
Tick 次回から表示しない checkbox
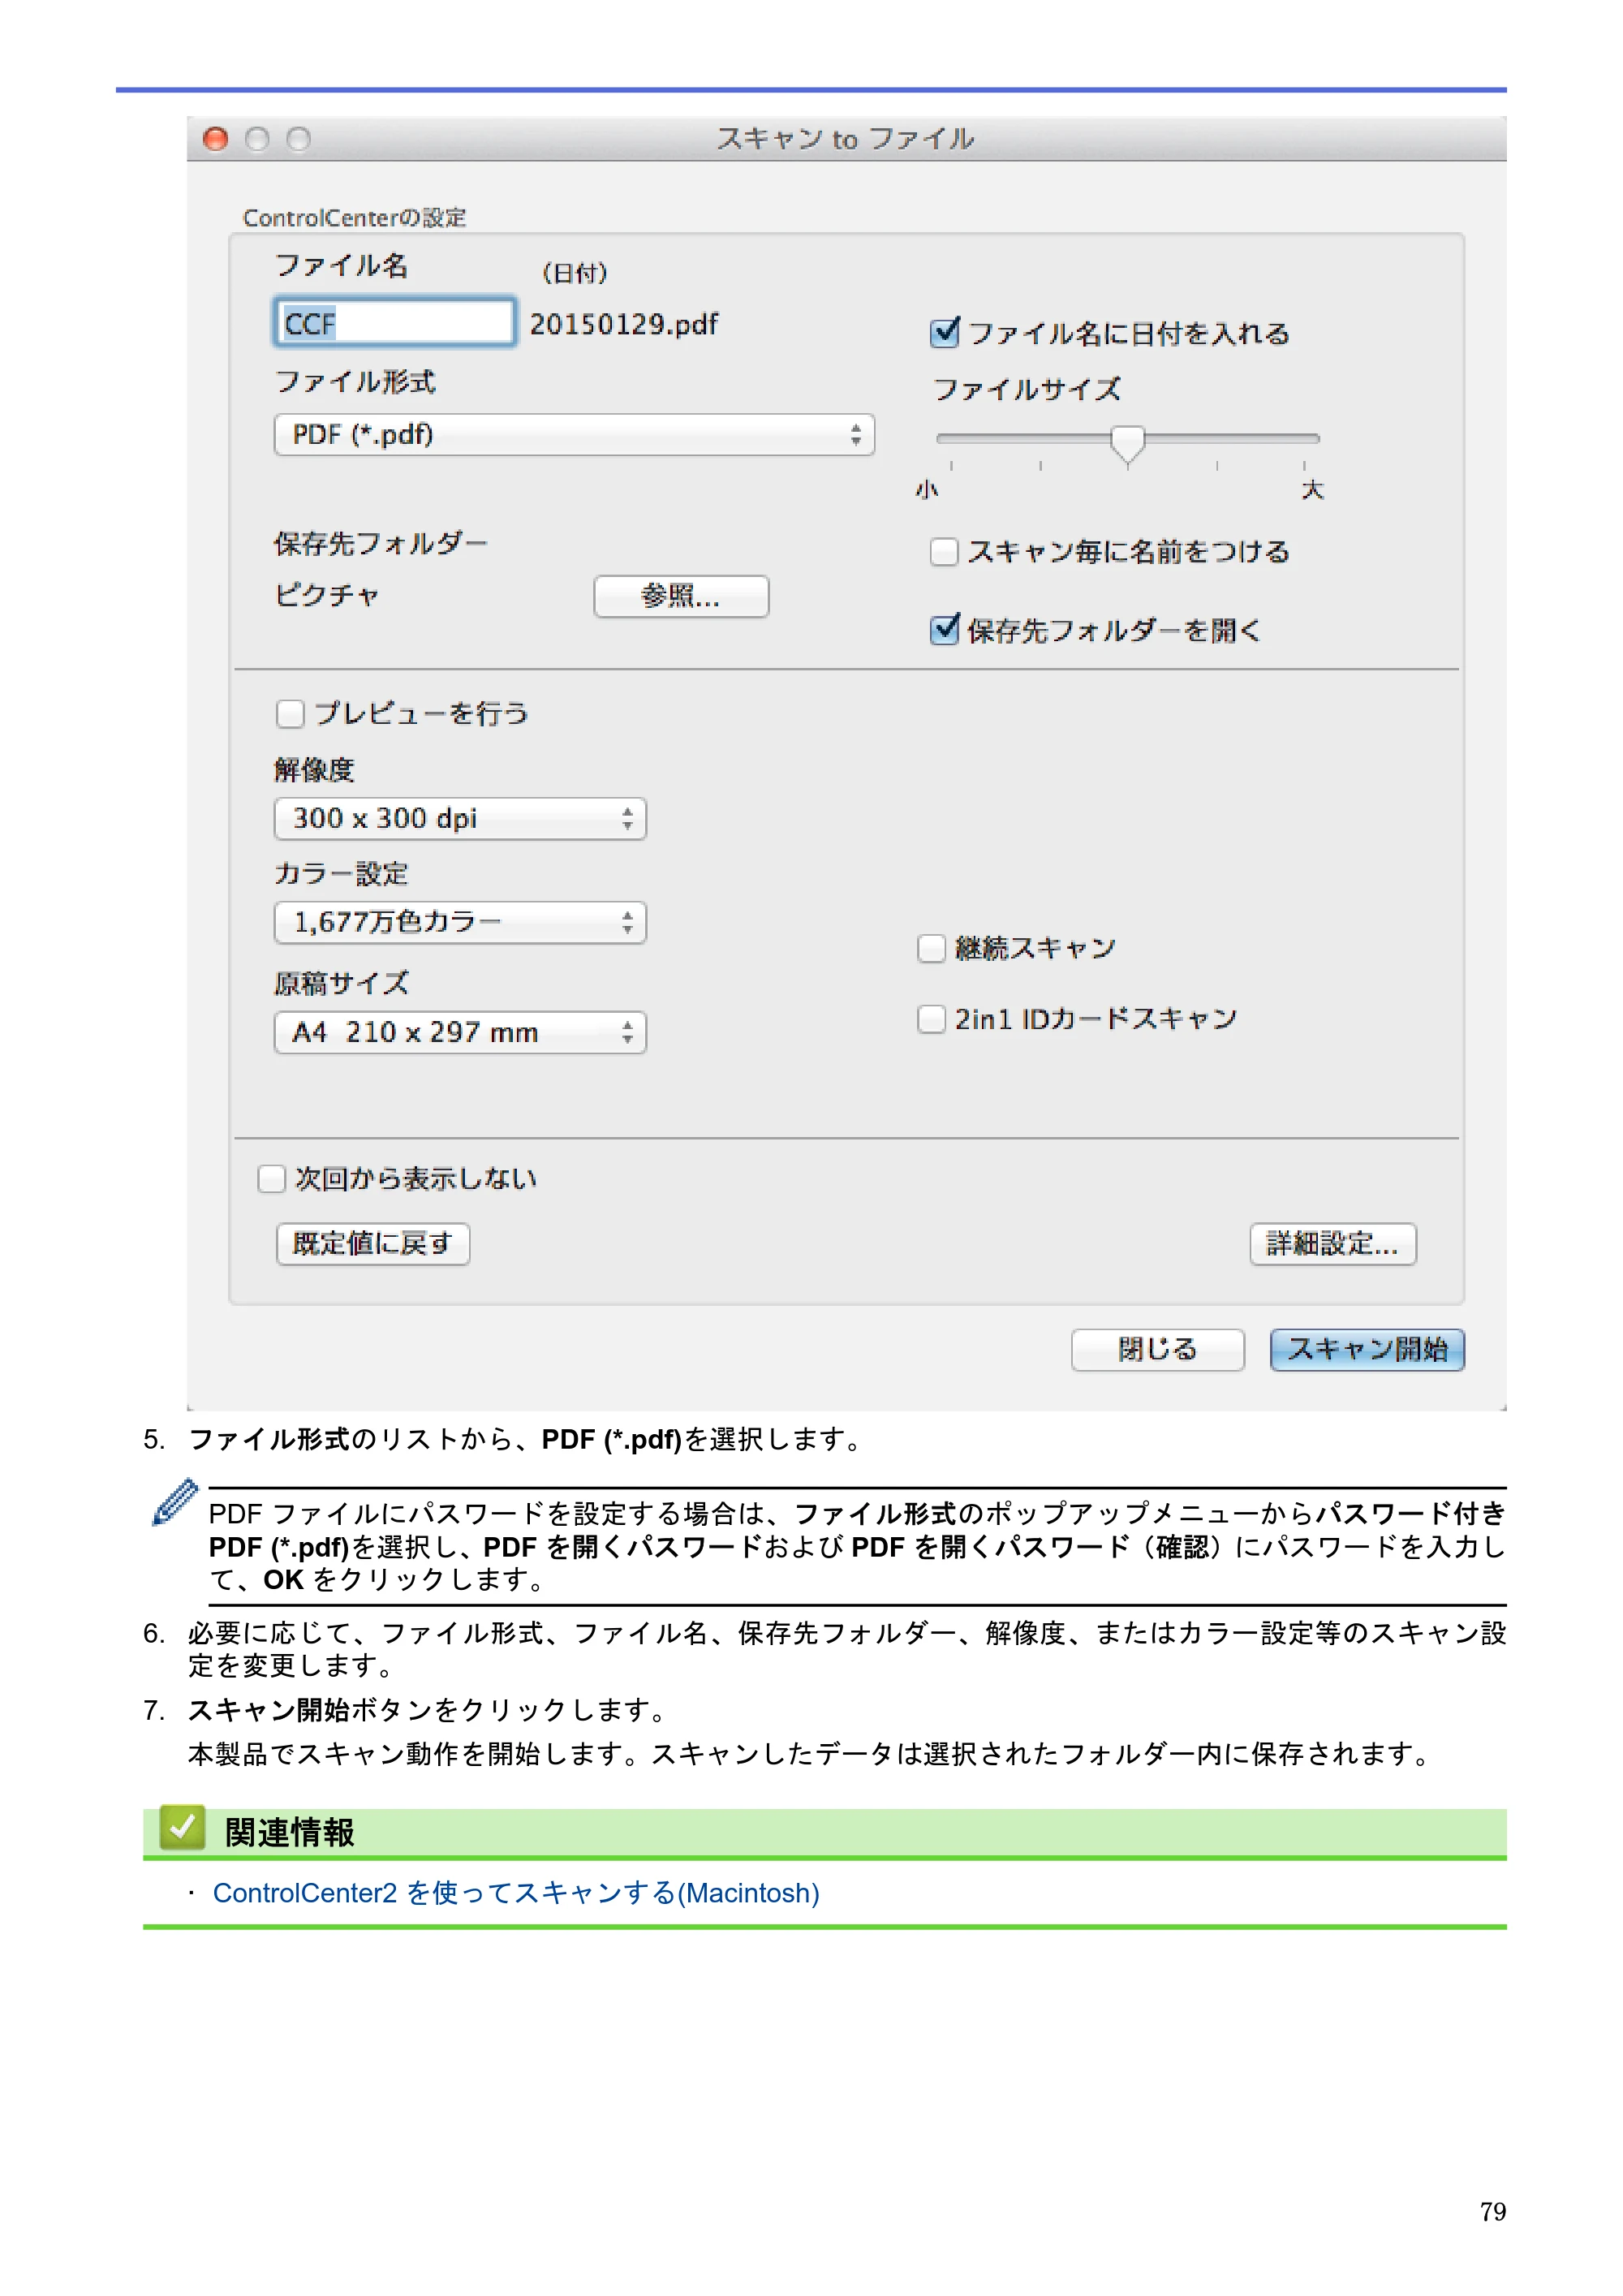[x=271, y=1179]
